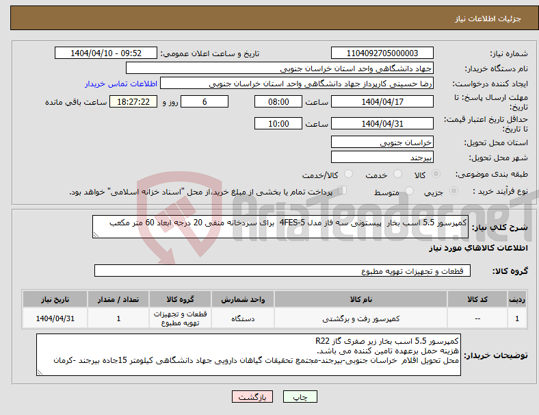Select the کالا radio button
This screenshot has width=539, height=415.
pyautogui.click(x=436, y=174)
